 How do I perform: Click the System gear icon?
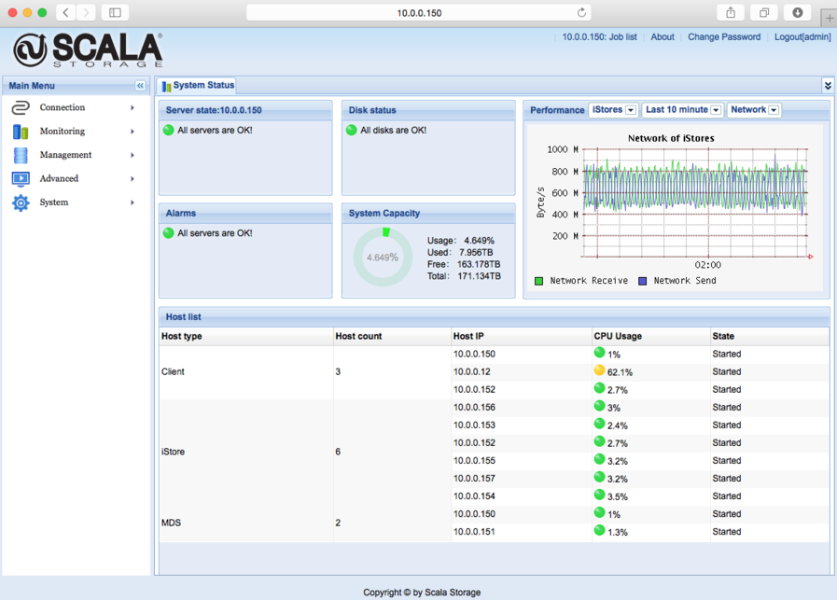(x=21, y=202)
